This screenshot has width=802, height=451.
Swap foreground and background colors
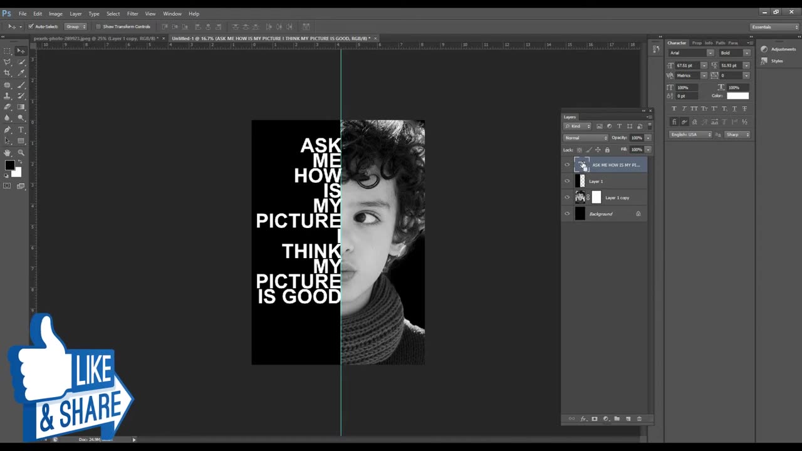click(20, 162)
